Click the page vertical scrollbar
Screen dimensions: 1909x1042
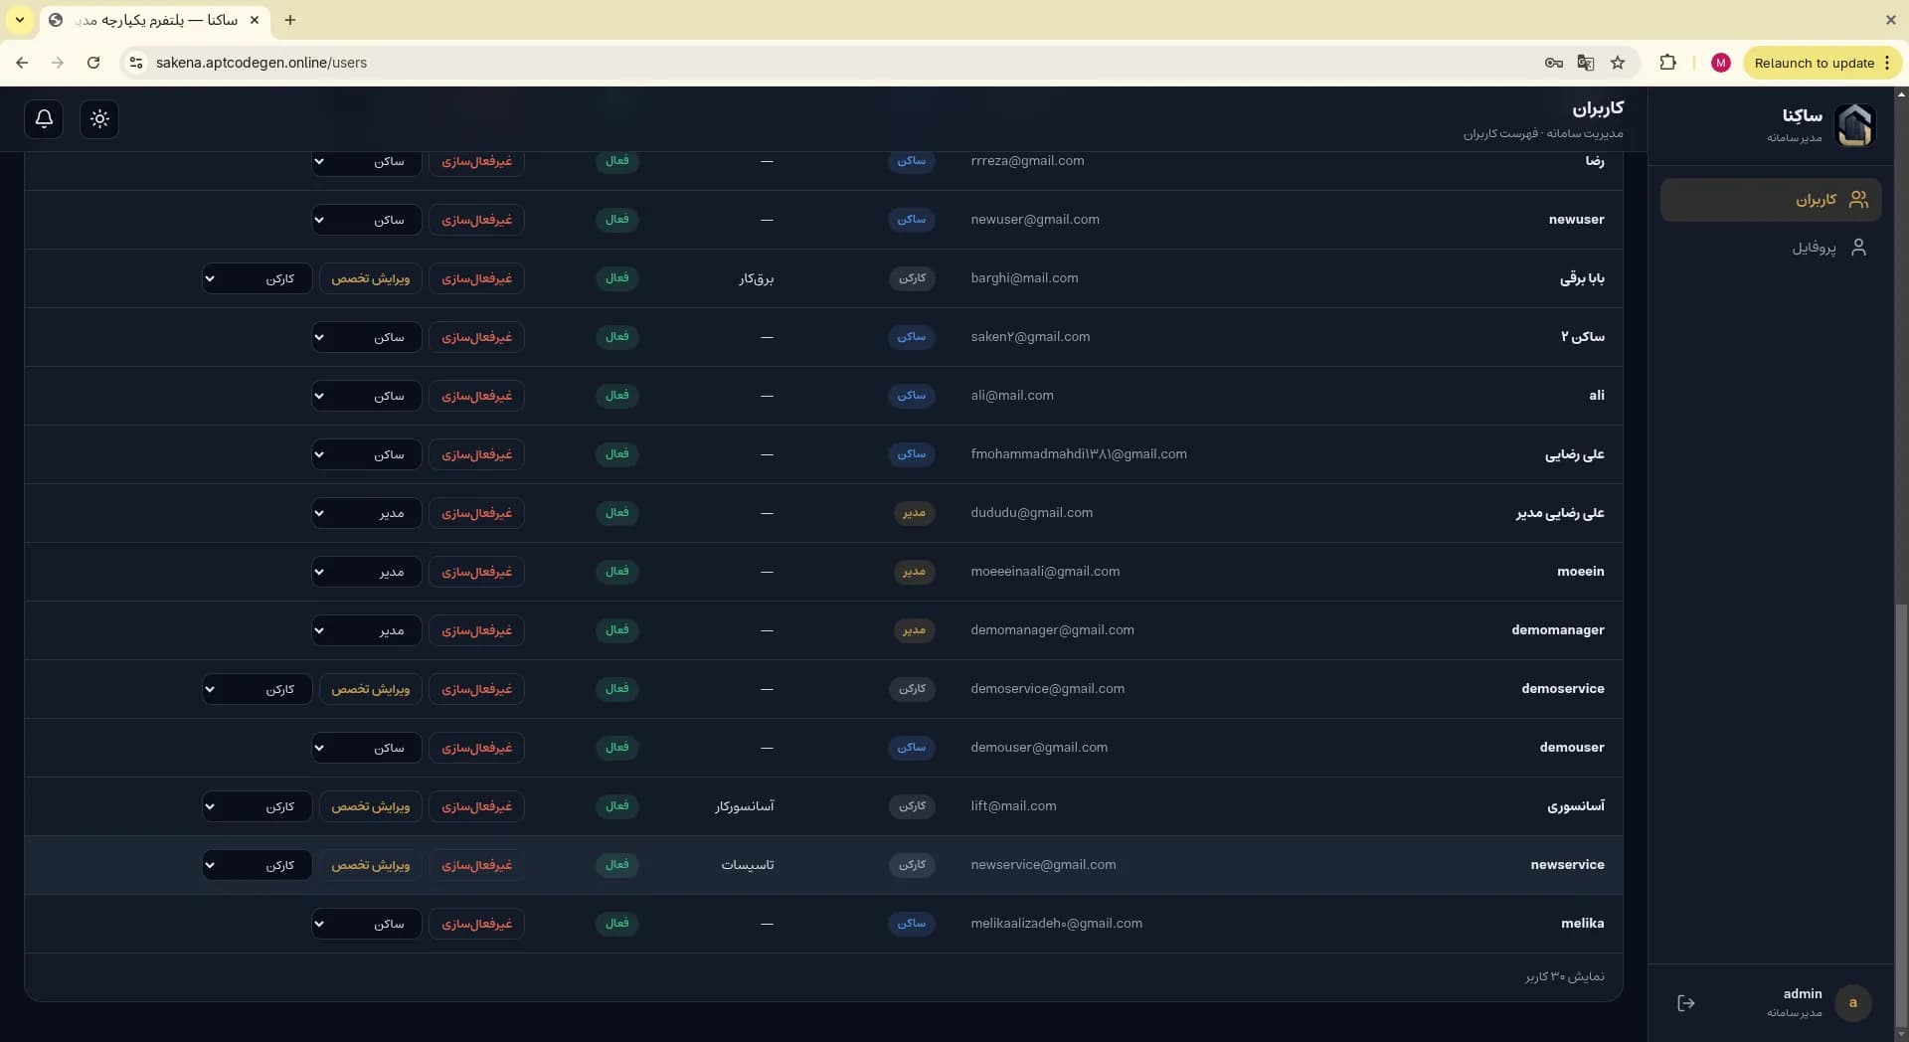[x=1901, y=815]
